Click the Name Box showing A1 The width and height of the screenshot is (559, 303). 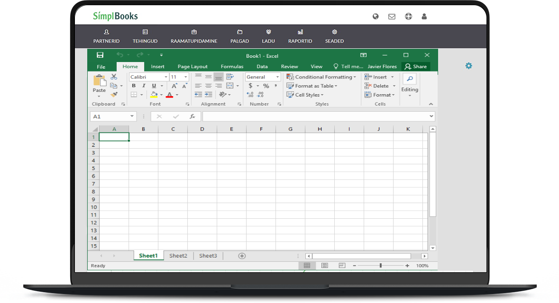(113, 116)
